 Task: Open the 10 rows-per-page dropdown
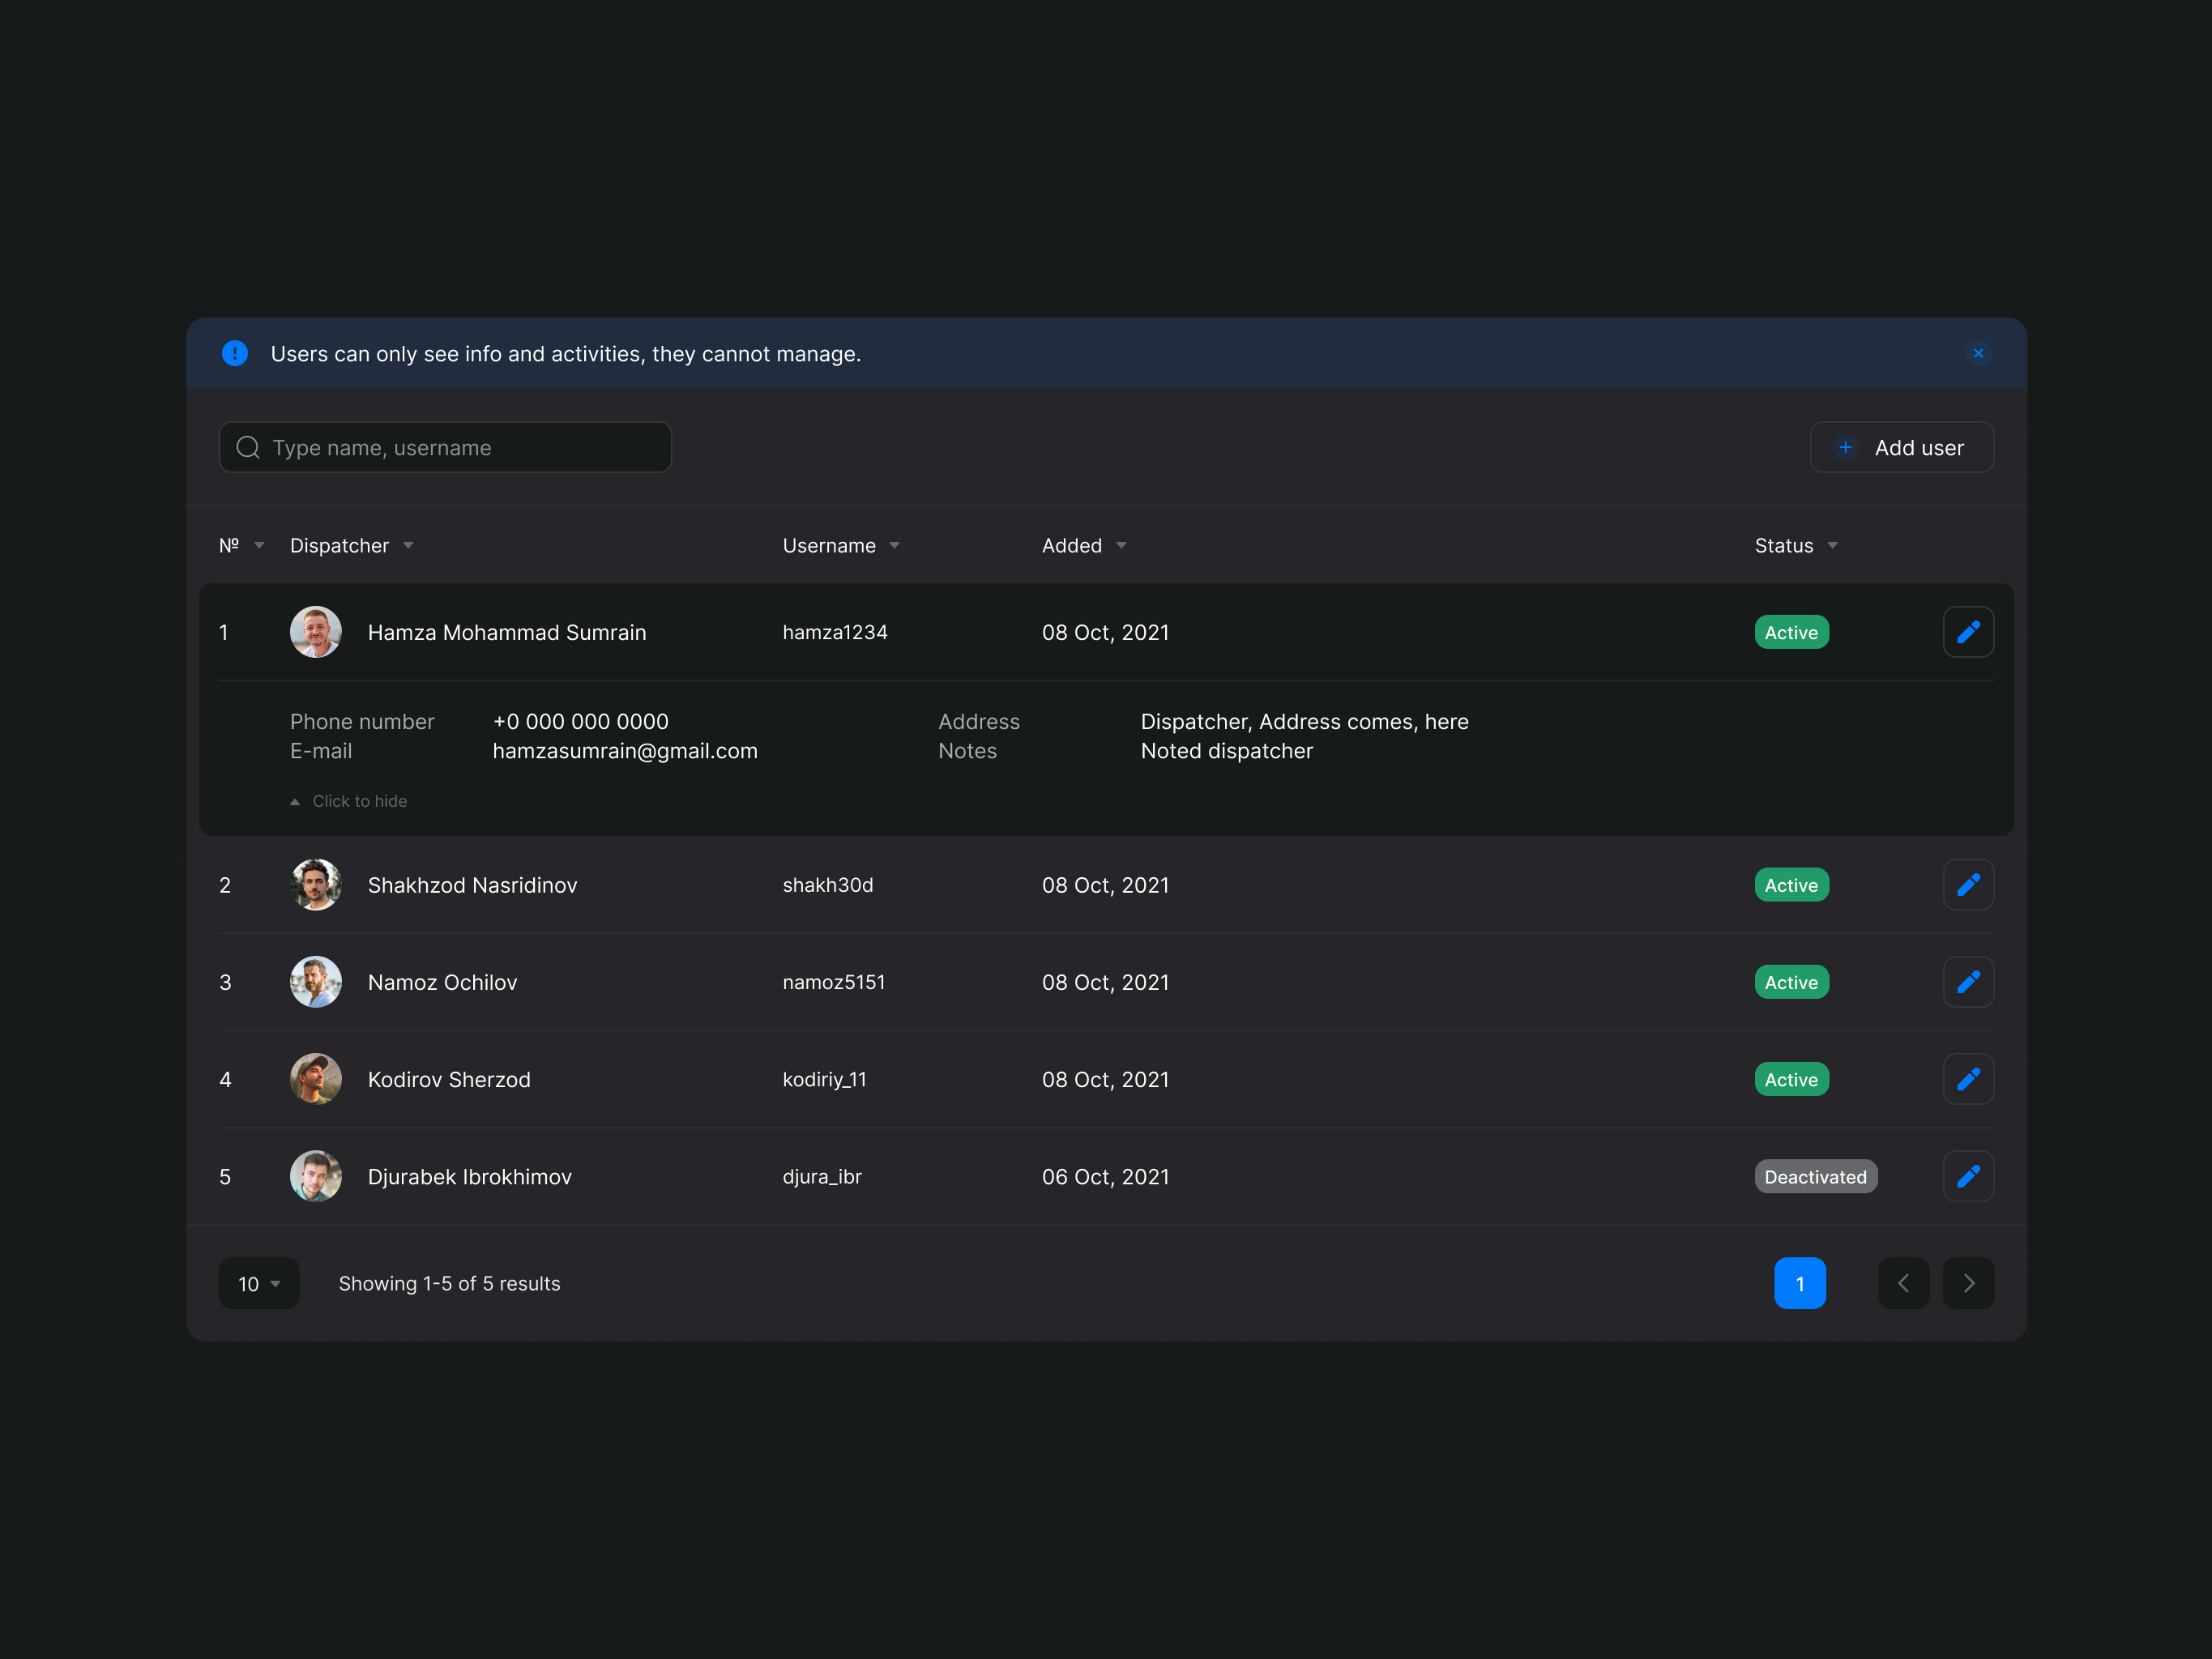pos(259,1283)
